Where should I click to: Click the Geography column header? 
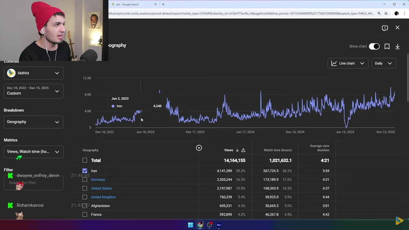[x=90, y=150]
